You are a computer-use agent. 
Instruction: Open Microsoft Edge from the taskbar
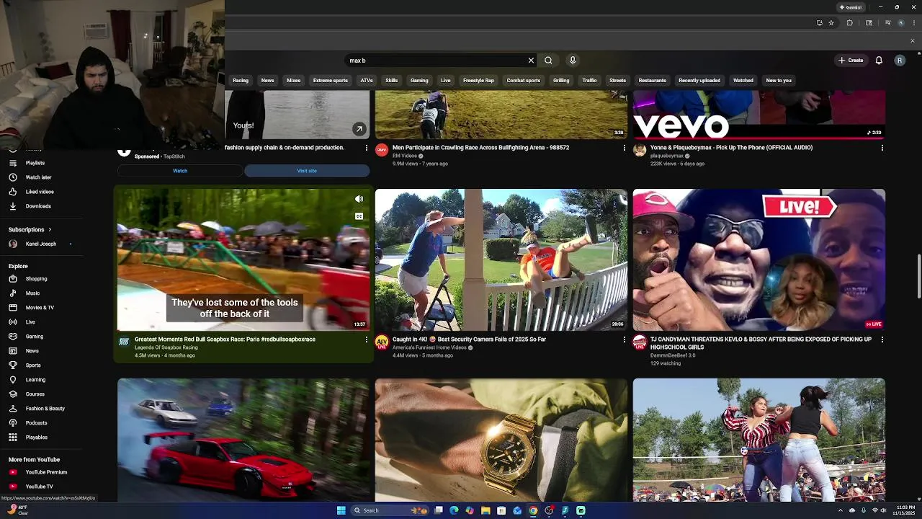(454, 510)
